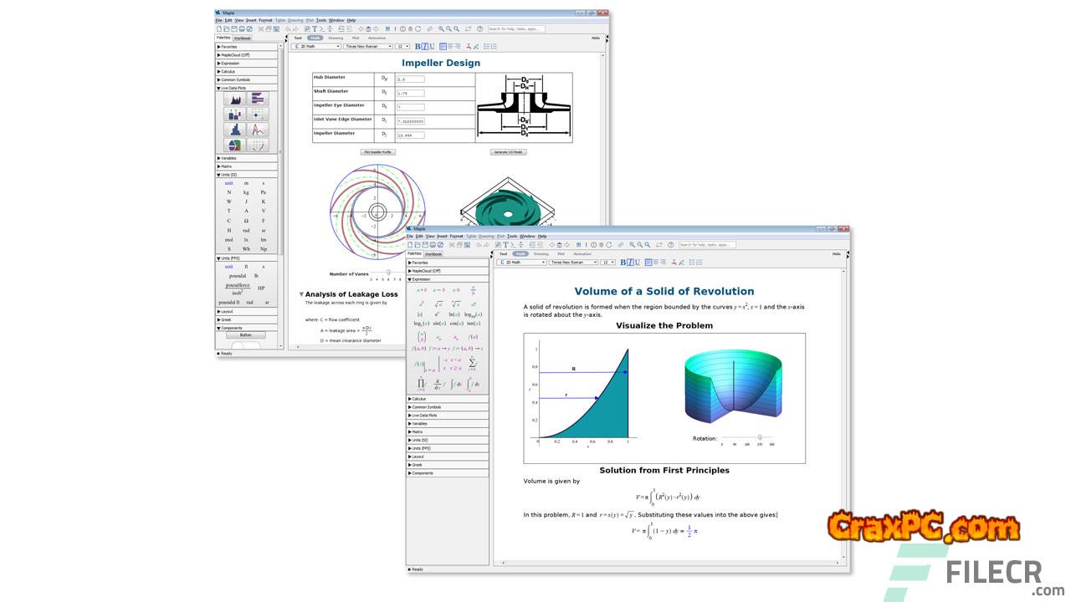The image size is (1071, 602).
Task: Click the Generate 3-D Model button
Action: (508, 152)
